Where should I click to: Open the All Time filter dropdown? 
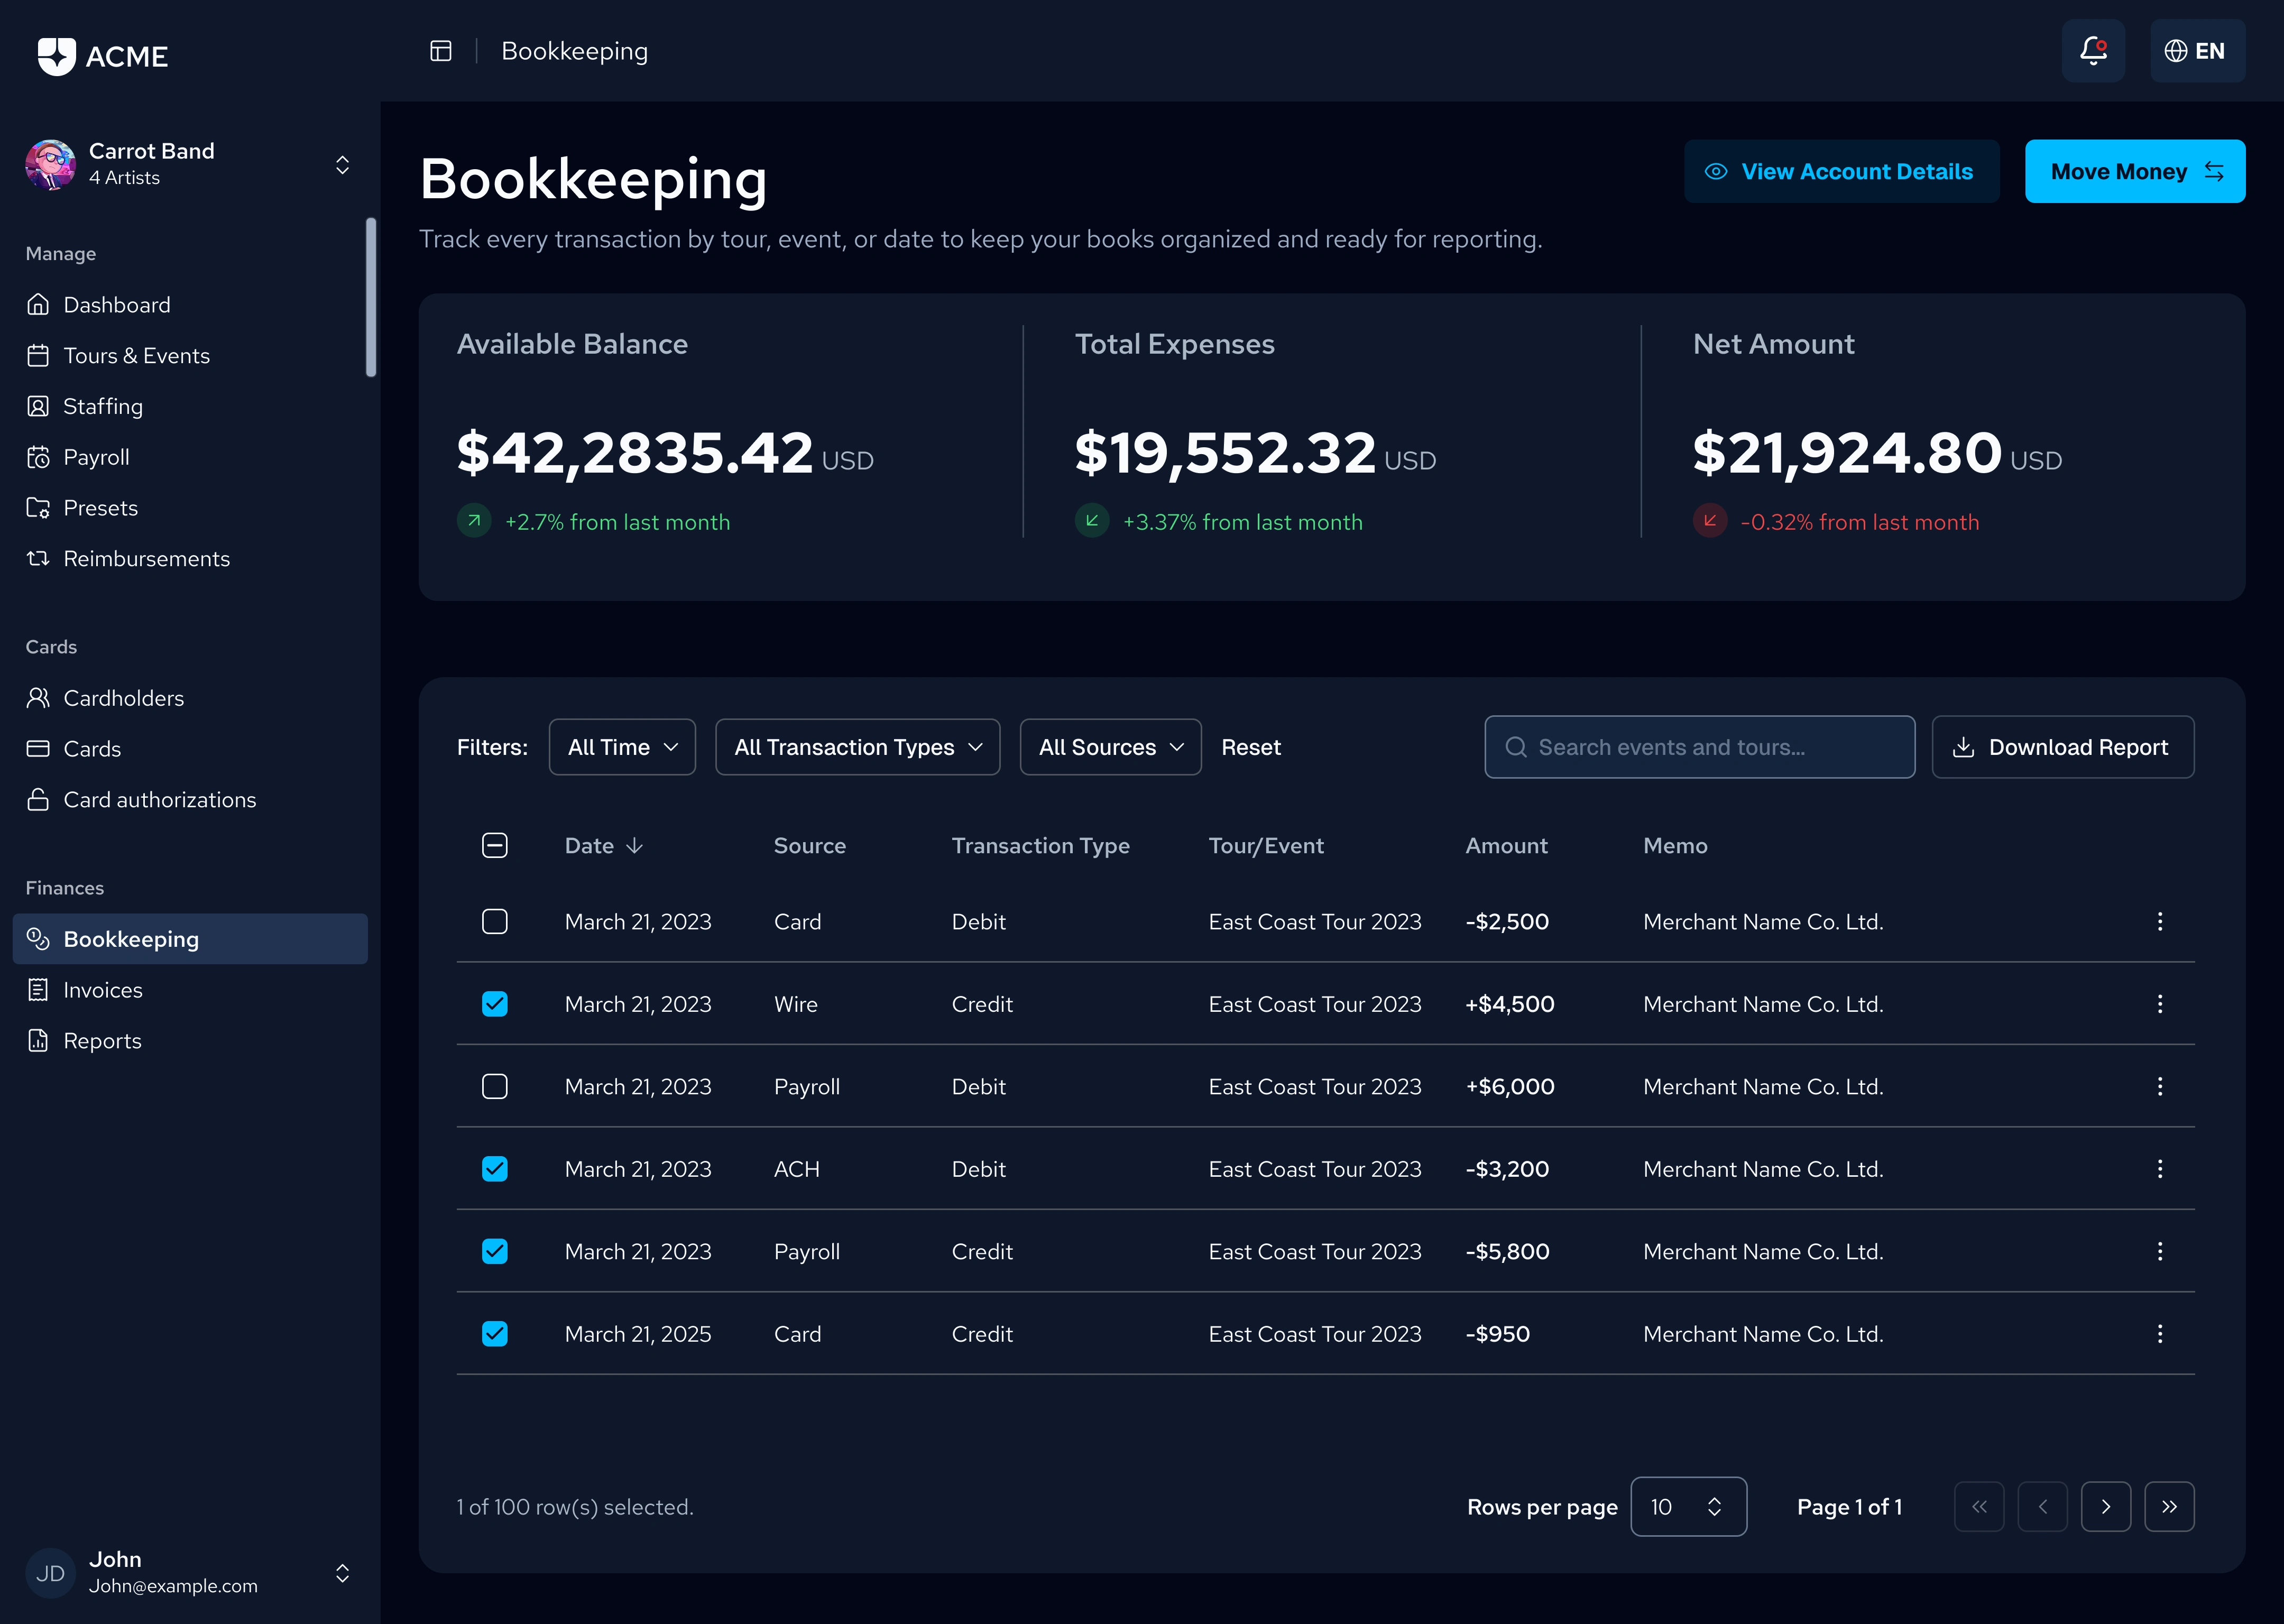click(x=622, y=747)
